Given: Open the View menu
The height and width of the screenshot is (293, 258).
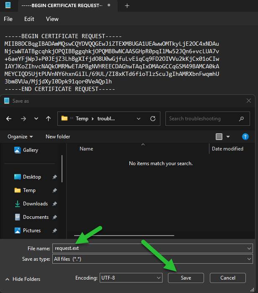Looking at the screenshot, I should click(x=52, y=19).
